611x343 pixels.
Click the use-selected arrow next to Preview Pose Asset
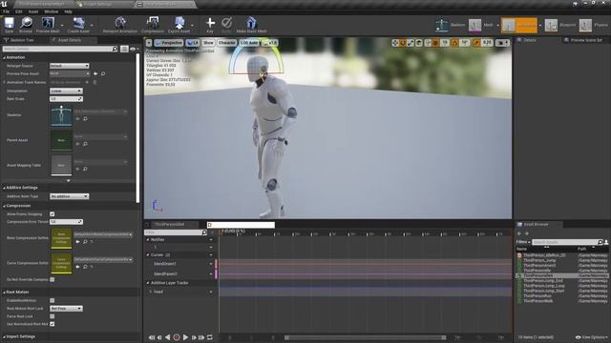(95, 73)
